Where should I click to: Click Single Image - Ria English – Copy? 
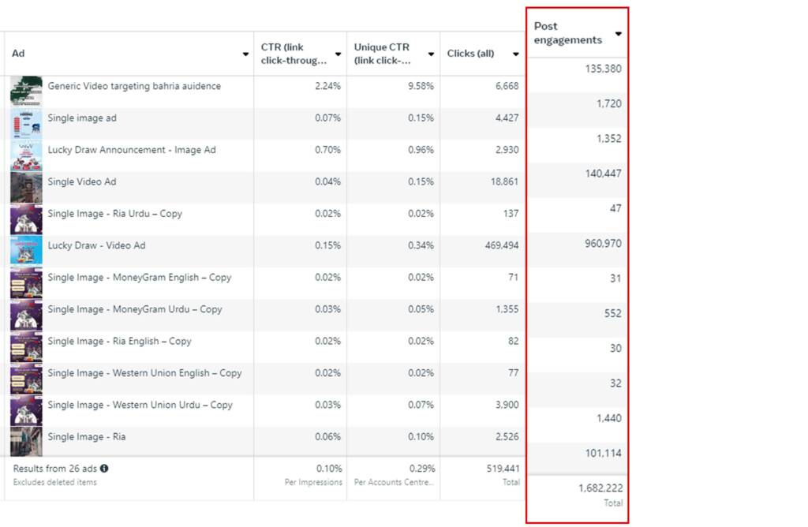click(x=119, y=342)
